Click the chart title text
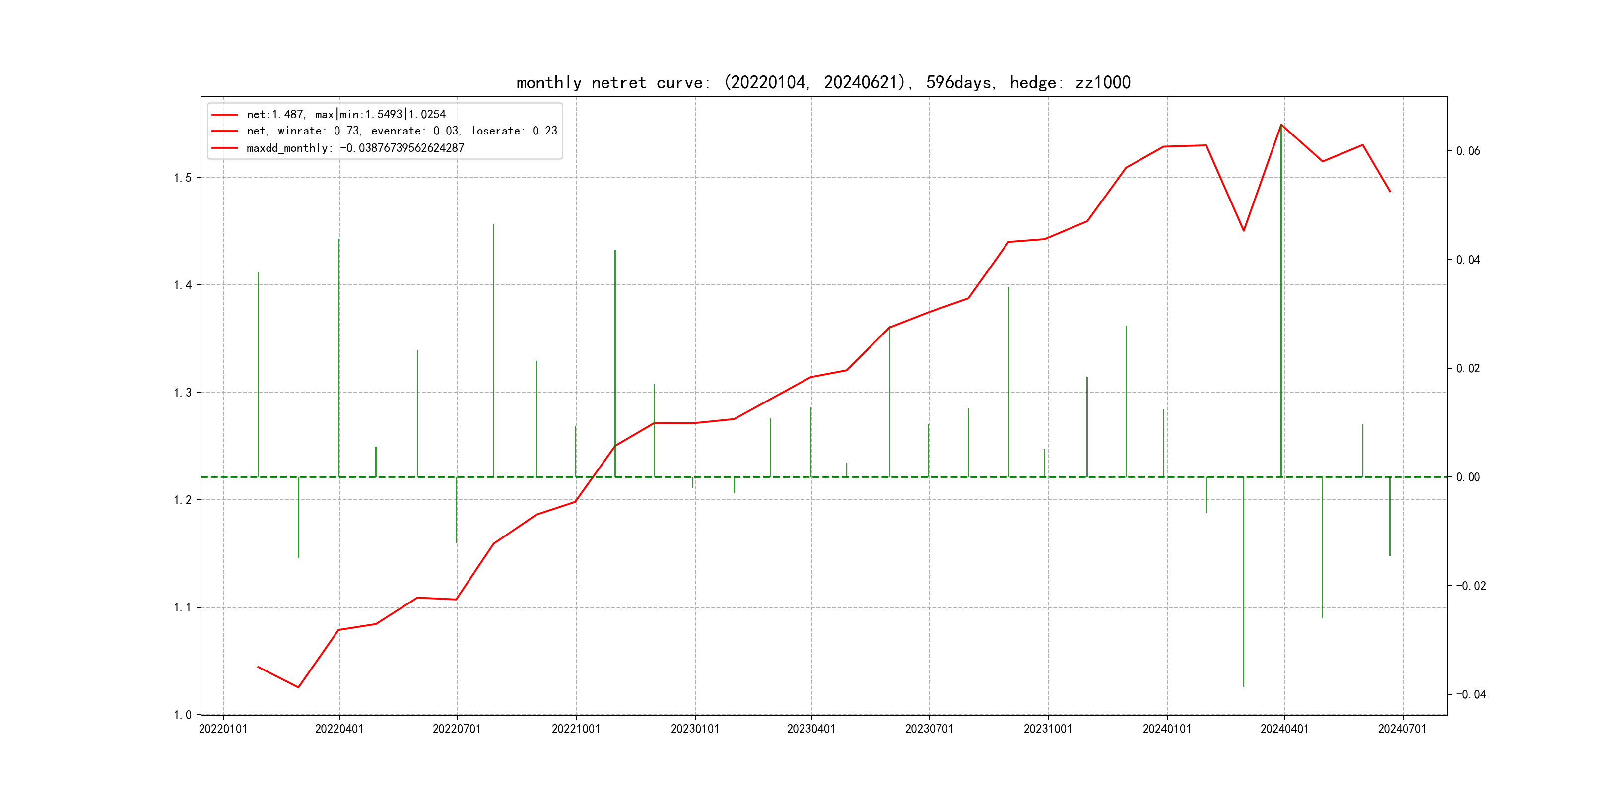 [823, 83]
